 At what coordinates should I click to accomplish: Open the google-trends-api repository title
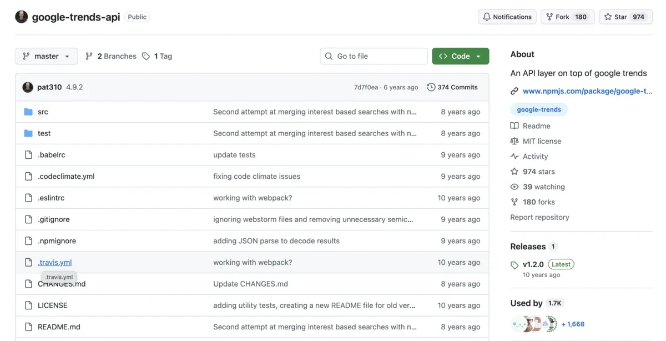(76, 17)
